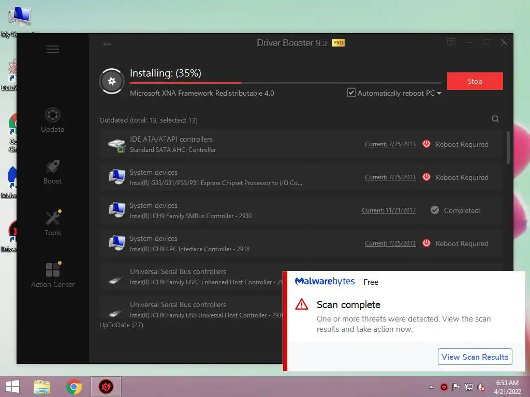Open File Explorer from the taskbar

[x=42, y=387]
